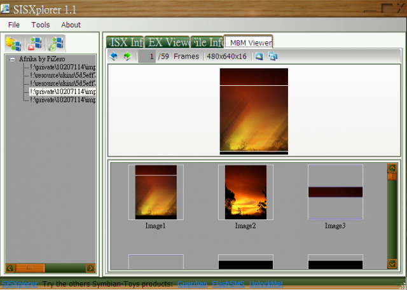Switch to the File Info tab

point(207,42)
